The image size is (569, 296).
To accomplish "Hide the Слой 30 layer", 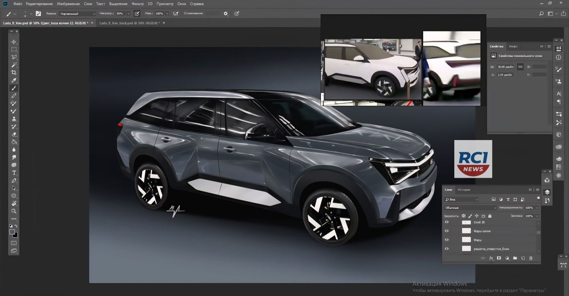I will 447,222.
